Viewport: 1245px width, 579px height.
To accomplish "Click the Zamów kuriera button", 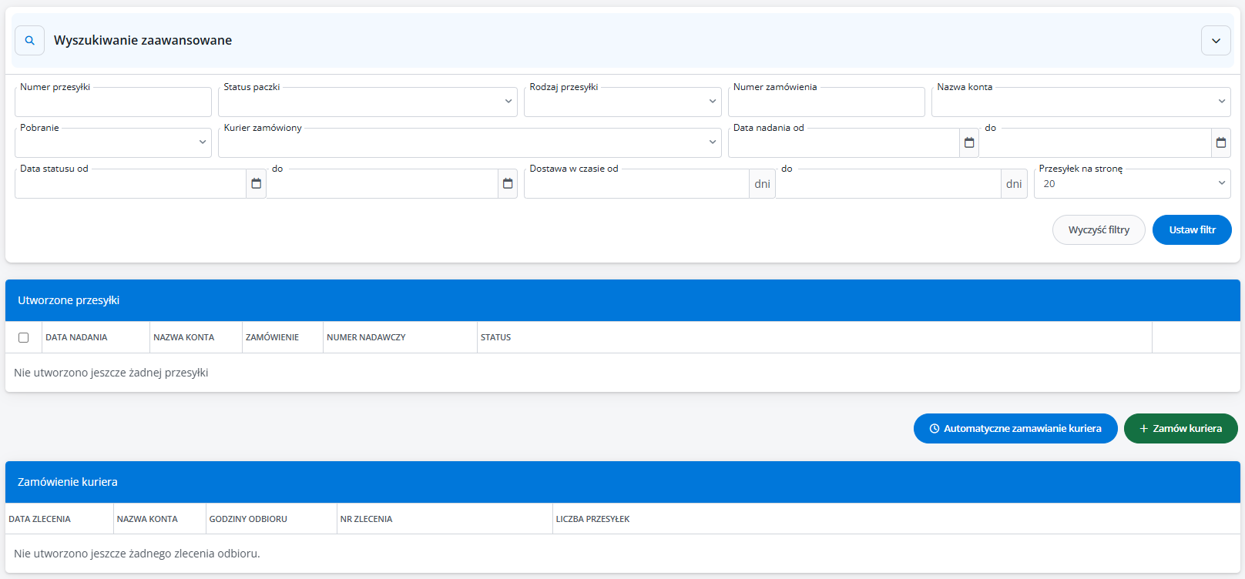I will pos(1180,429).
